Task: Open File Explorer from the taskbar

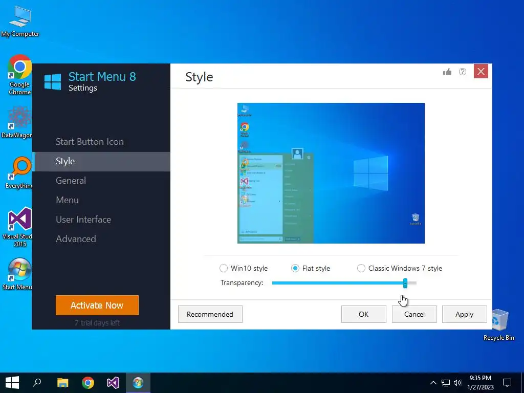Action: [x=62, y=383]
